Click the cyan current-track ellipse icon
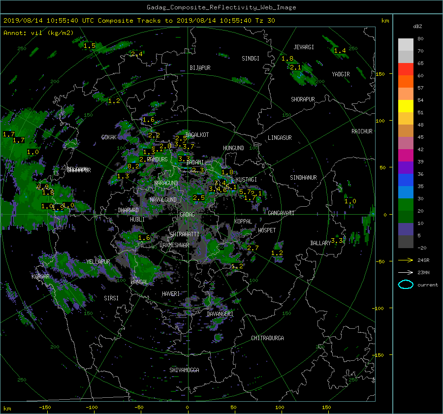 (406, 285)
